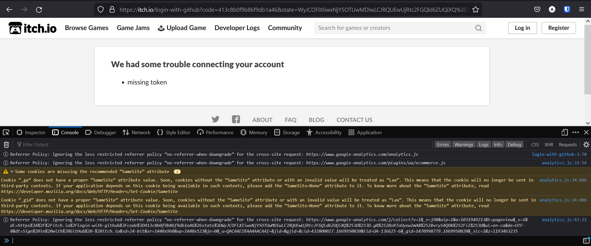The height and width of the screenshot is (246, 591).
Task: Select the element picker tool in DevTools
Action: 6,132
